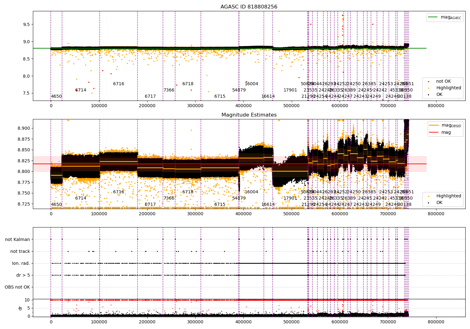
Task: Click obsid label 17901 in the Magnitude Estimates plot
Action: (290, 198)
